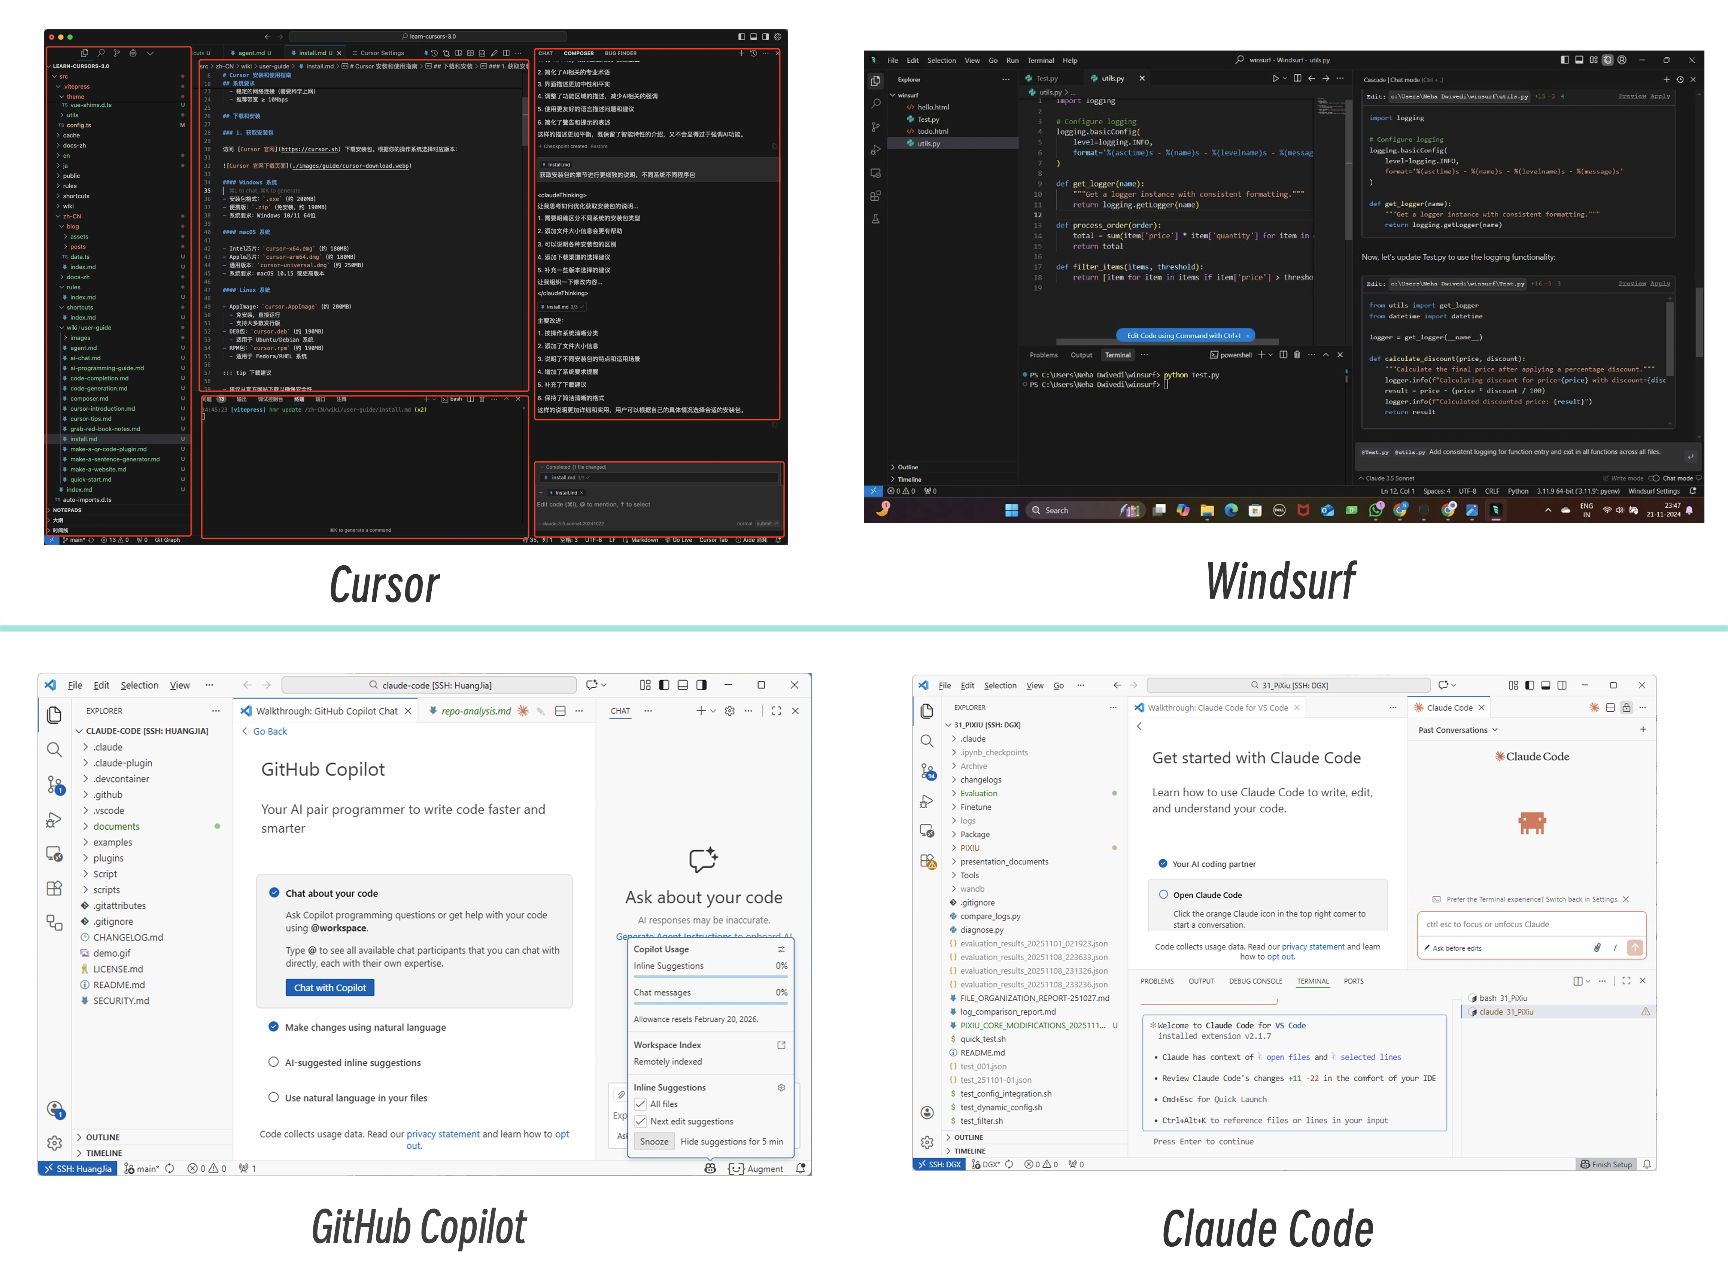Toggle the Next edit suggestions checkbox
Screen dimensions: 1728x1286
click(x=641, y=1122)
